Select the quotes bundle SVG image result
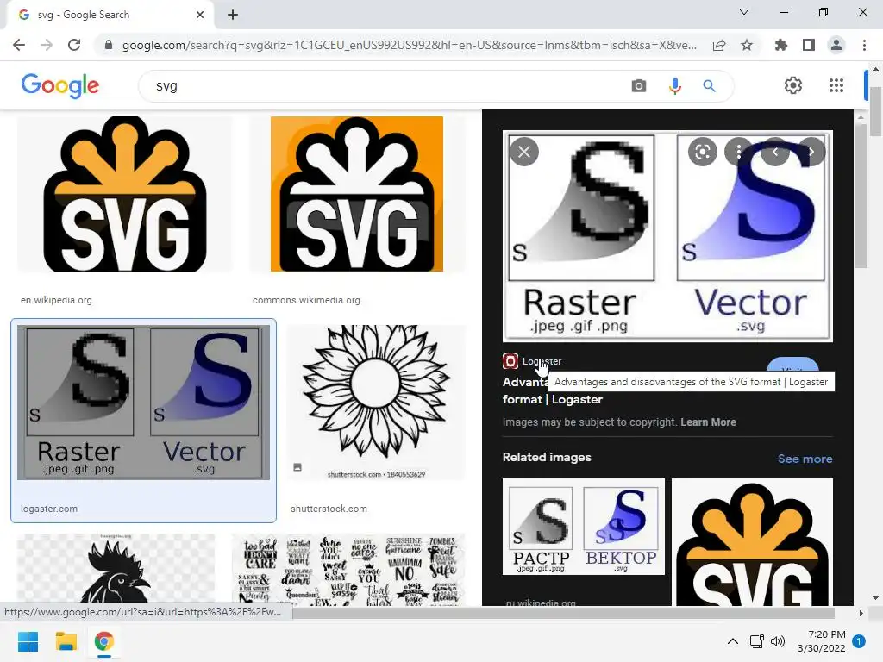The image size is (883, 662). pyautogui.click(x=348, y=569)
